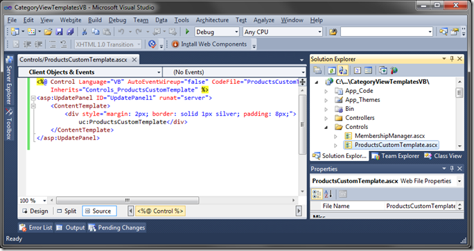Open the XHTML 1.0 Transition dropdown
474x251 pixels.
(139, 44)
